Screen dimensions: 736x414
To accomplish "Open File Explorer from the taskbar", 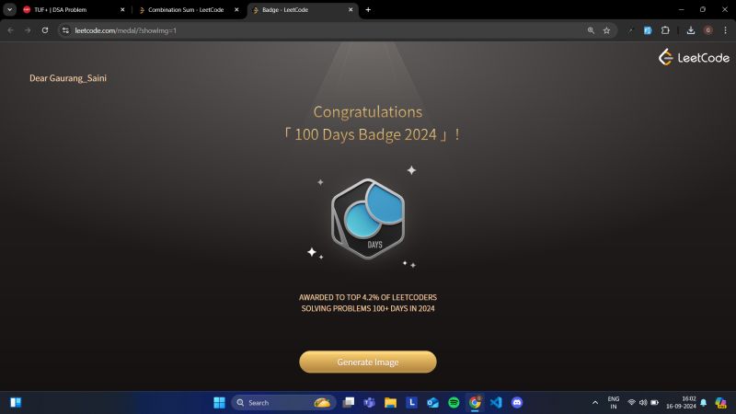I will tap(390, 402).
